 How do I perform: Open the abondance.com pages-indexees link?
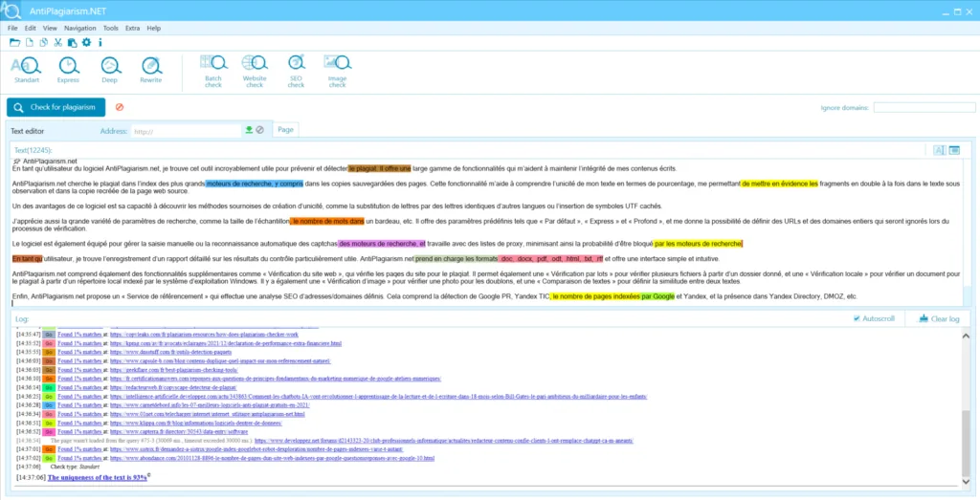point(272,458)
